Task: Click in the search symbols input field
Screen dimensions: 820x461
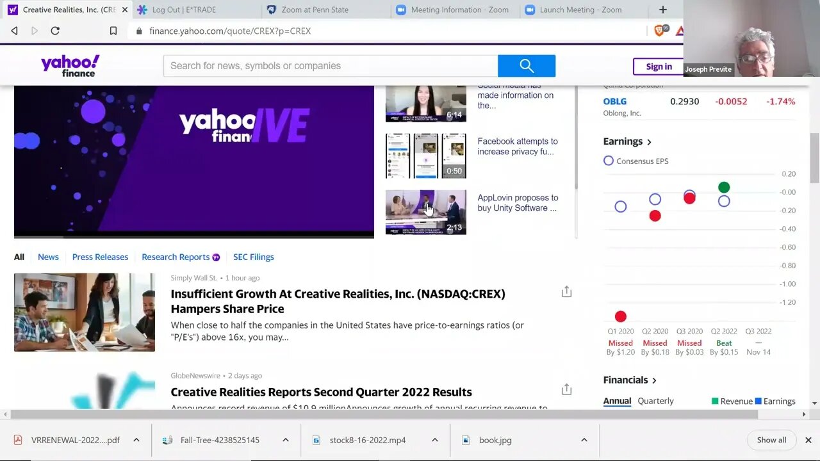Action: coord(331,66)
